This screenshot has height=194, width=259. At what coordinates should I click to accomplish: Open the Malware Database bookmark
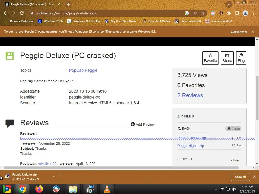(19, 21)
